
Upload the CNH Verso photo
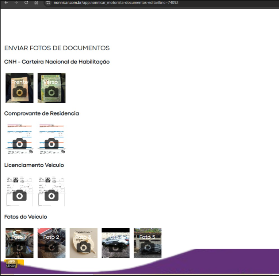51,88
